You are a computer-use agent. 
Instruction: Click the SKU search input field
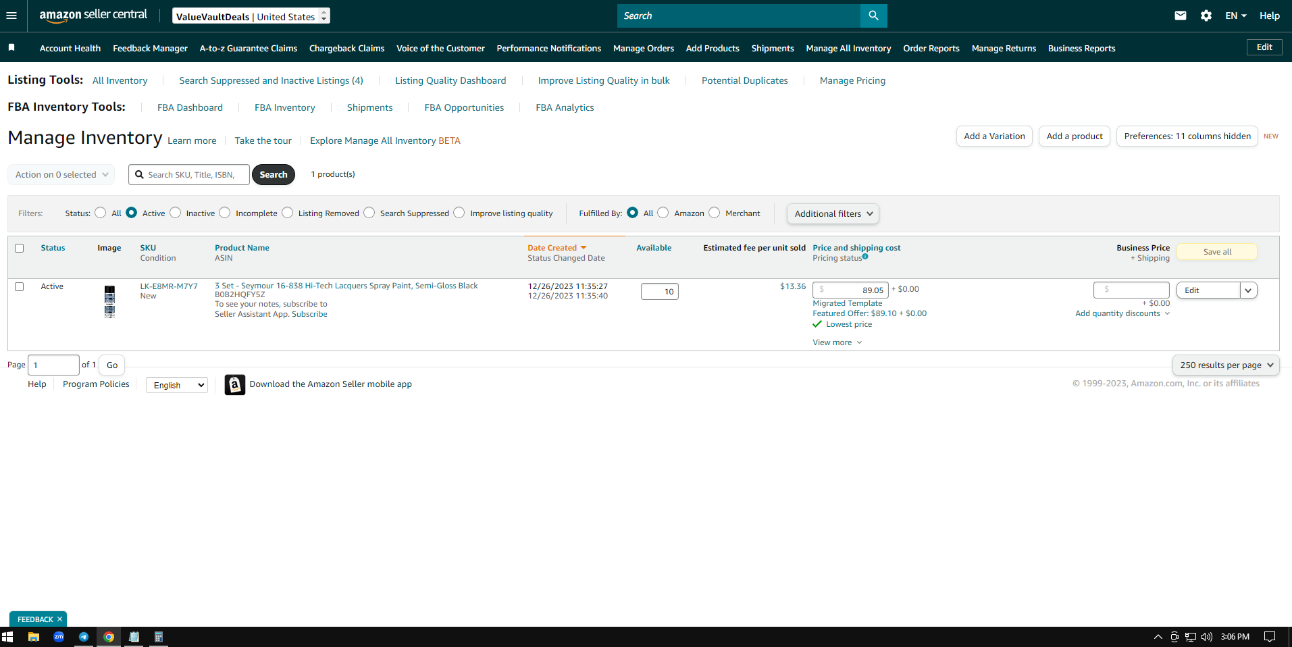[189, 174]
